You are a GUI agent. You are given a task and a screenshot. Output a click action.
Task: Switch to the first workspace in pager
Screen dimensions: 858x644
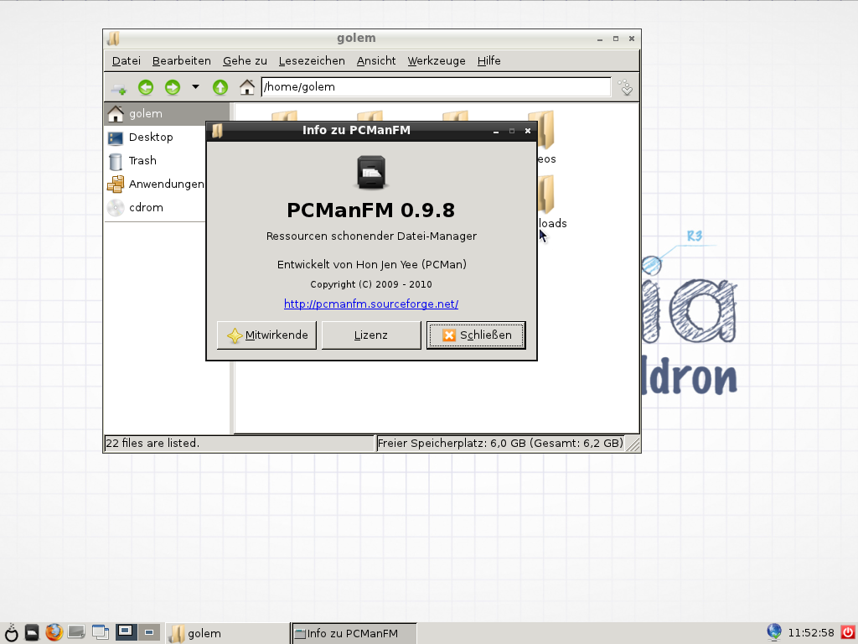(x=126, y=632)
